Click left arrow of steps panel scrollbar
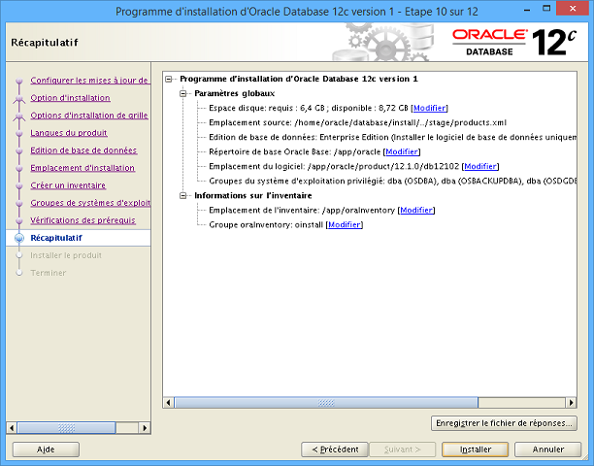Viewport: 594px width, 466px height. [12, 428]
